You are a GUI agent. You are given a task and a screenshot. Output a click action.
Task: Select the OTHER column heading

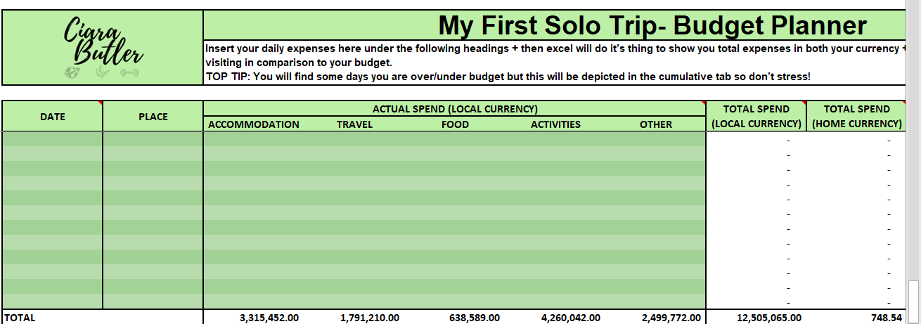[656, 124]
